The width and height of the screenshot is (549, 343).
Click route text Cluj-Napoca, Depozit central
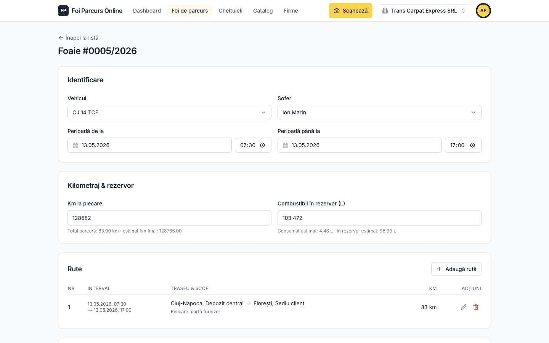[207, 303]
